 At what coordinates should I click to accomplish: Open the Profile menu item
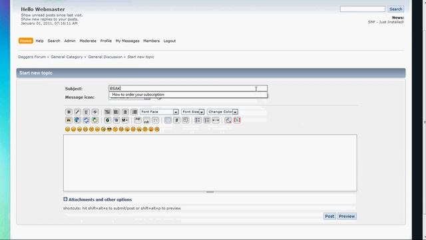[106, 41]
